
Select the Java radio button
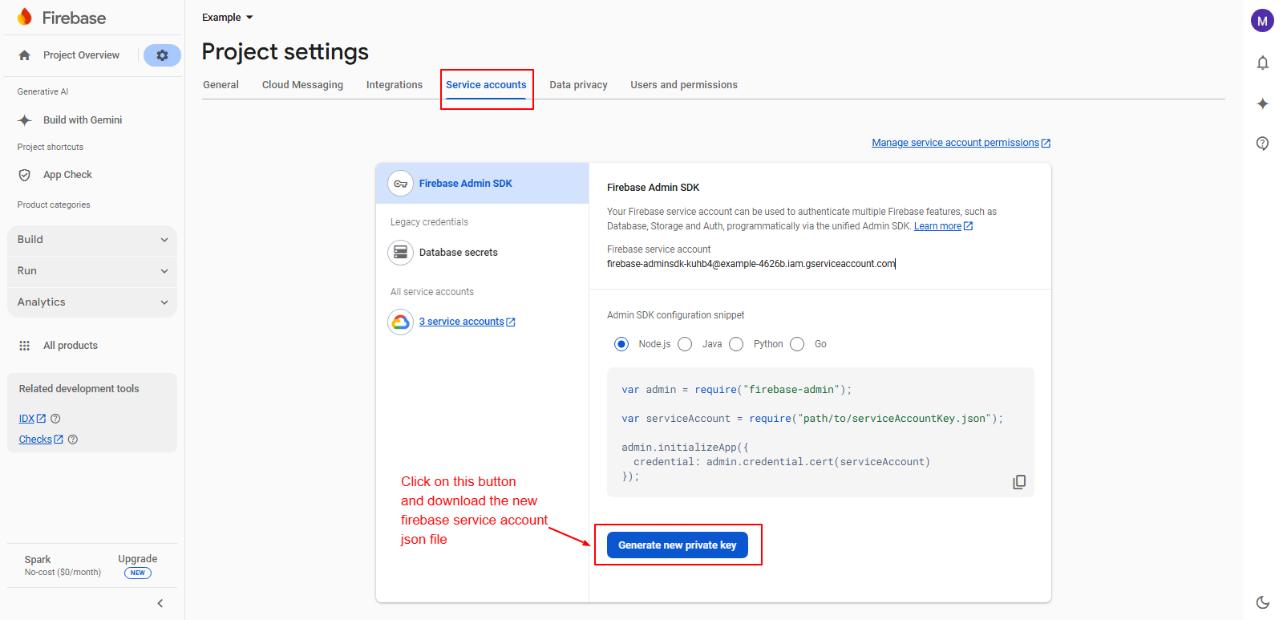click(x=685, y=344)
